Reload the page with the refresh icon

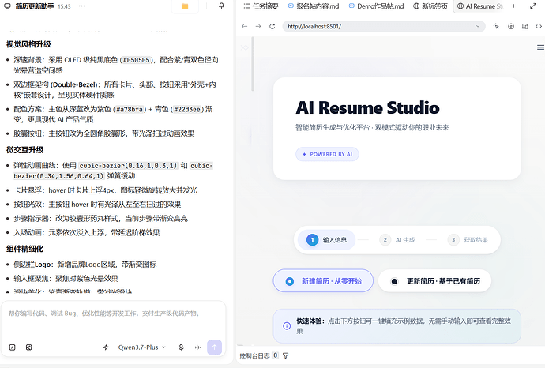(x=272, y=26)
